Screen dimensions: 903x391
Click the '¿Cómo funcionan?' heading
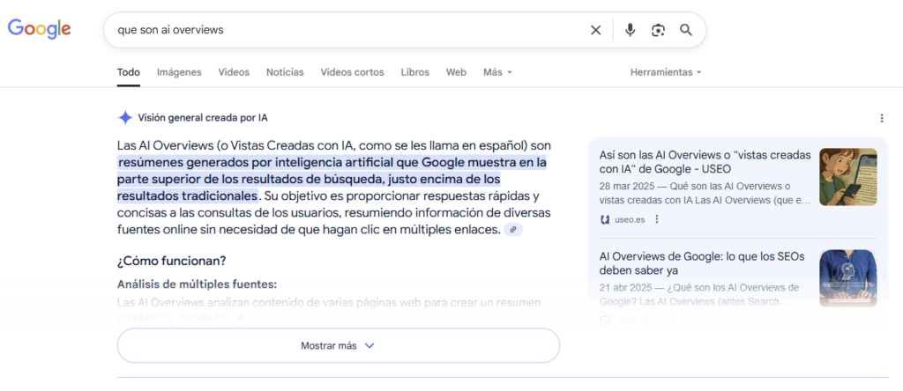coord(171,261)
